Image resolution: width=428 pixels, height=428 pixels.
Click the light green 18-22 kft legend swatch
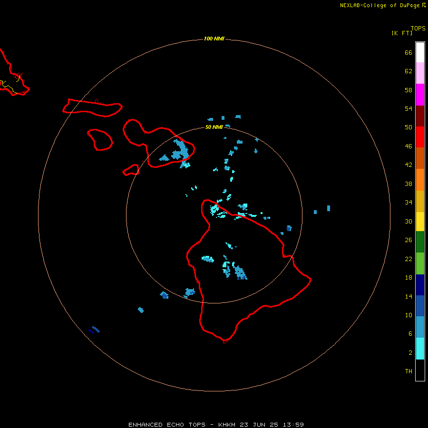(x=420, y=263)
